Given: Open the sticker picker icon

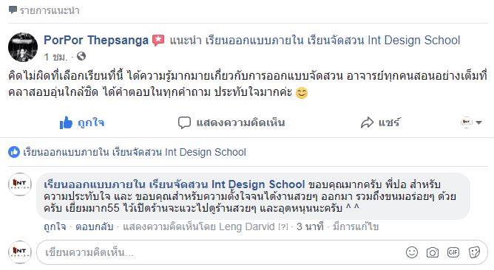Looking at the screenshot, I should click(x=474, y=252).
